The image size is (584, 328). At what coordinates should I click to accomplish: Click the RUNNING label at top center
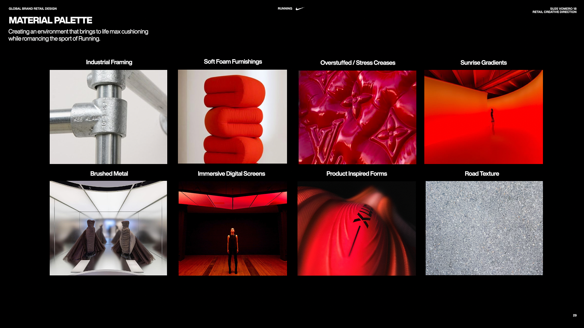coord(285,9)
